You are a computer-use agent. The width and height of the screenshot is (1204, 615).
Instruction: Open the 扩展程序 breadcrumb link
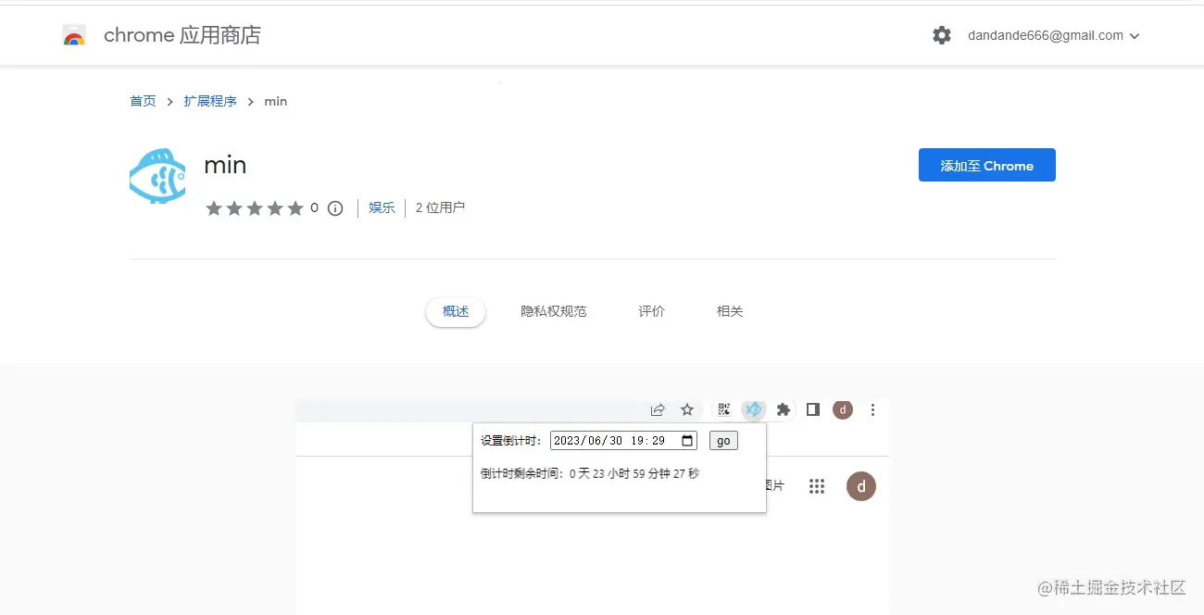pyautogui.click(x=210, y=101)
